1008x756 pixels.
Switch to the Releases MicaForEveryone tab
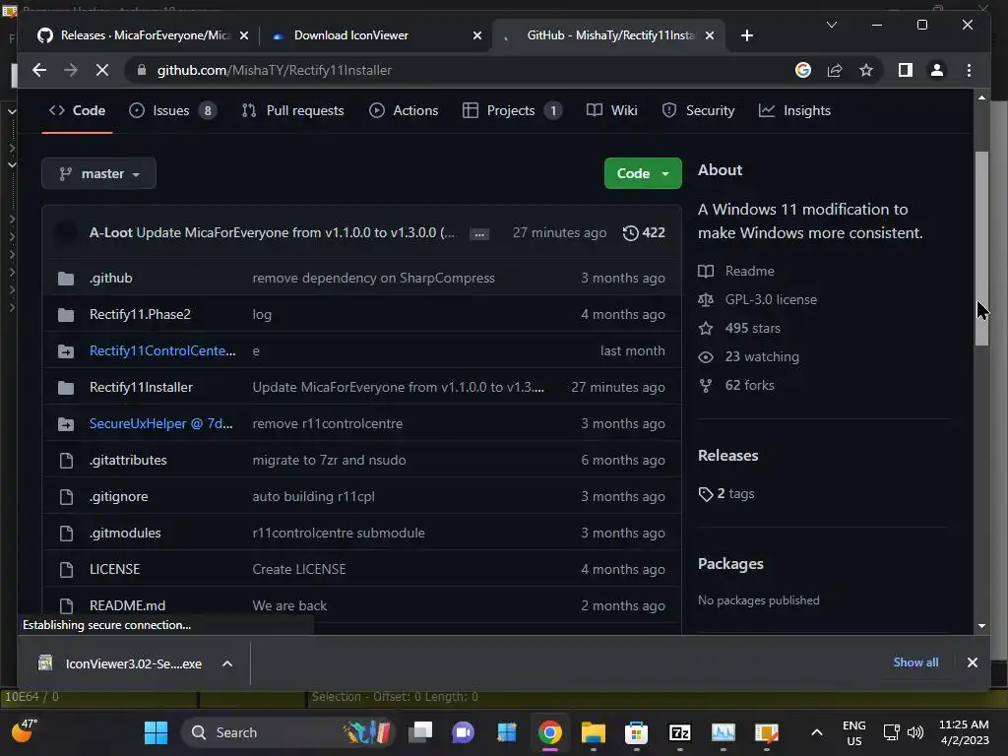[146, 35]
